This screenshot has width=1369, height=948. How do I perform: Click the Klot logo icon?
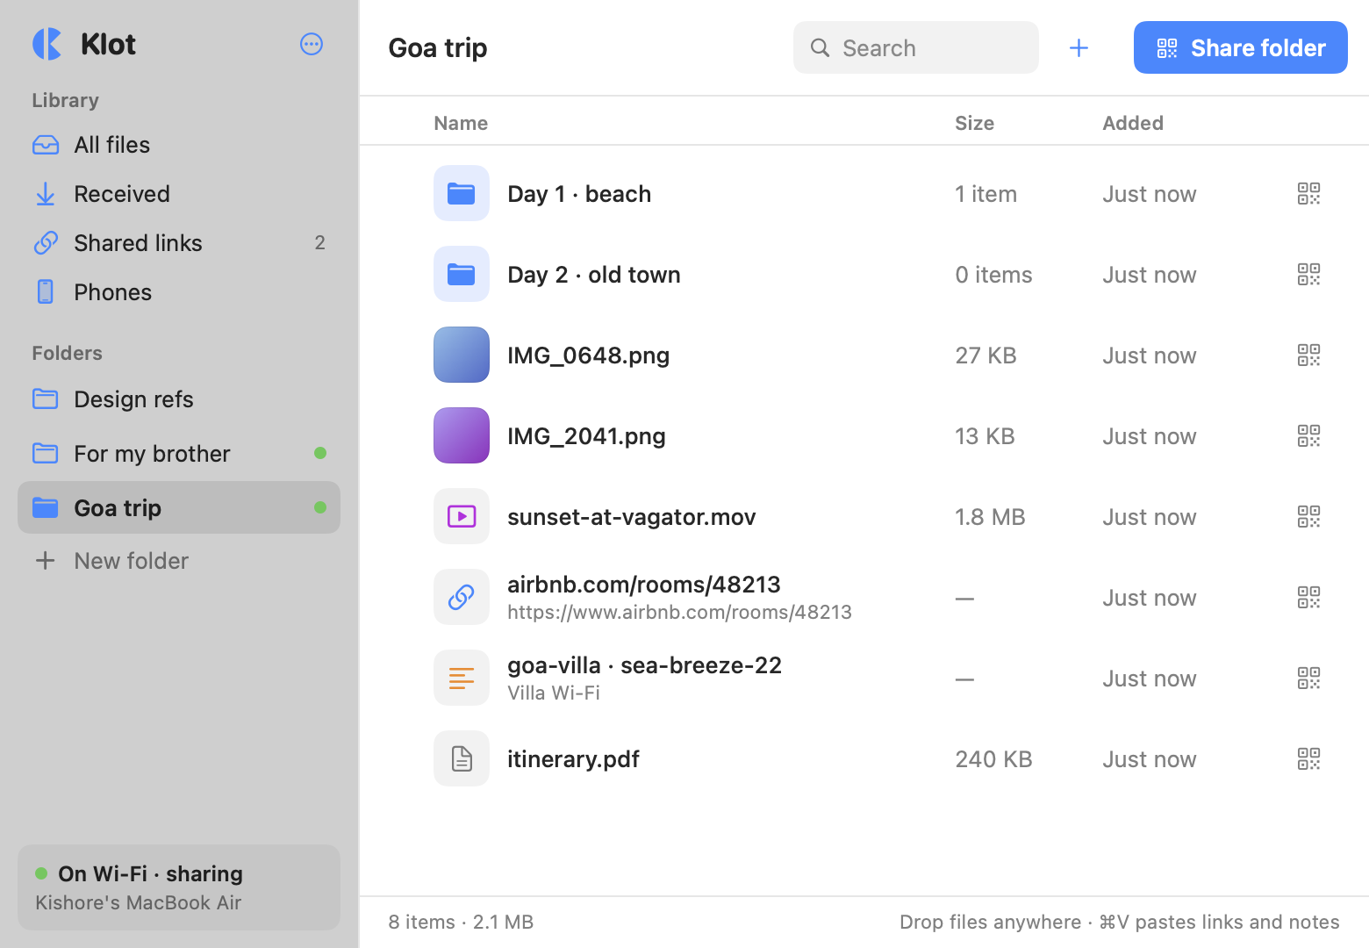coord(47,44)
